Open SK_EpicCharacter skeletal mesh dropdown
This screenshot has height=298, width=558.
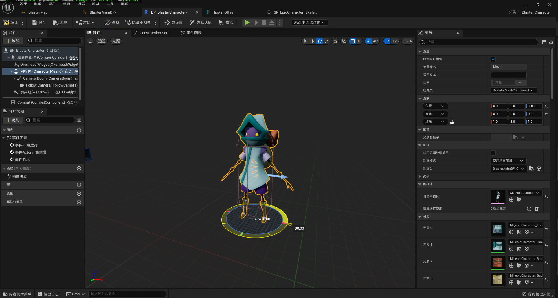(525, 193)
